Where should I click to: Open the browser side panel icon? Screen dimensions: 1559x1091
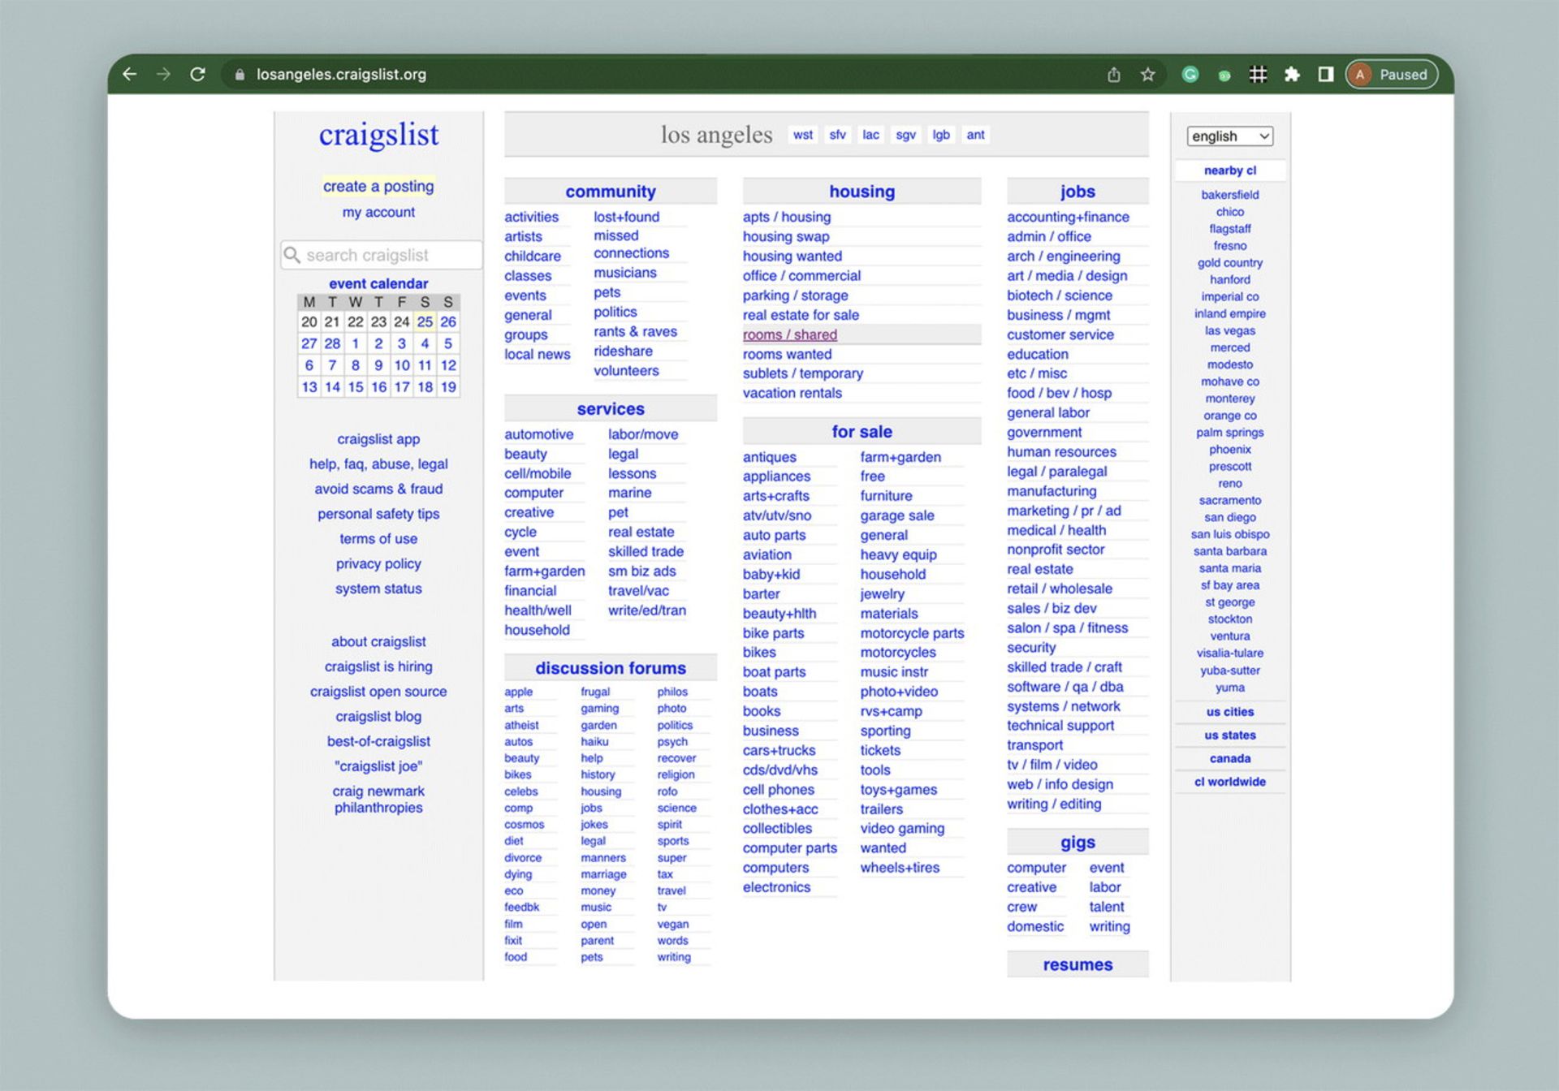pos(1324,74)
